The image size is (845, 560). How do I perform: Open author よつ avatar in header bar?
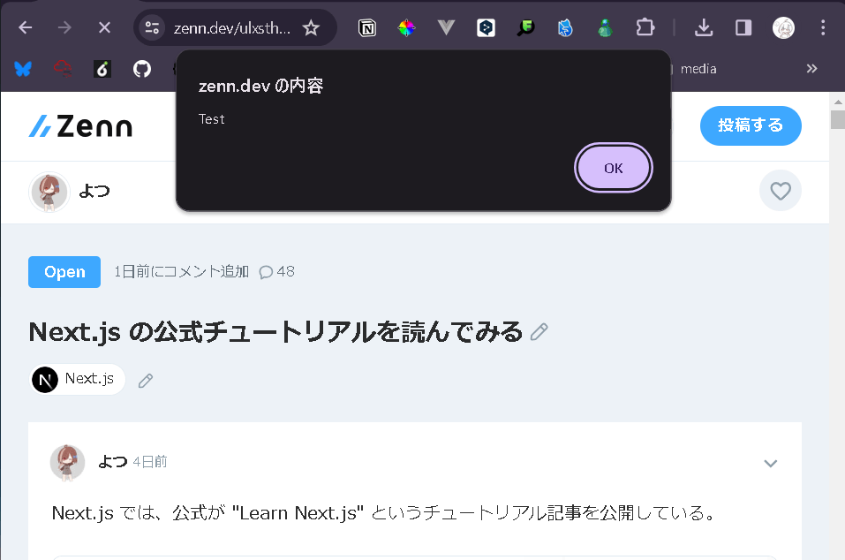click(x=49, y=192)
